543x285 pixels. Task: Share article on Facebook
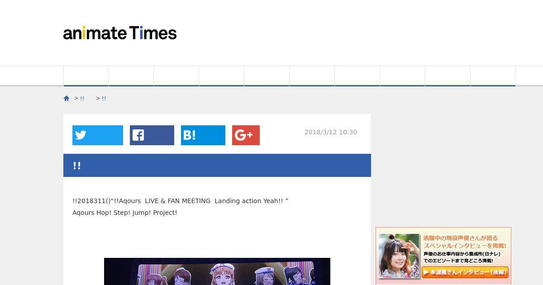[152, 135]
